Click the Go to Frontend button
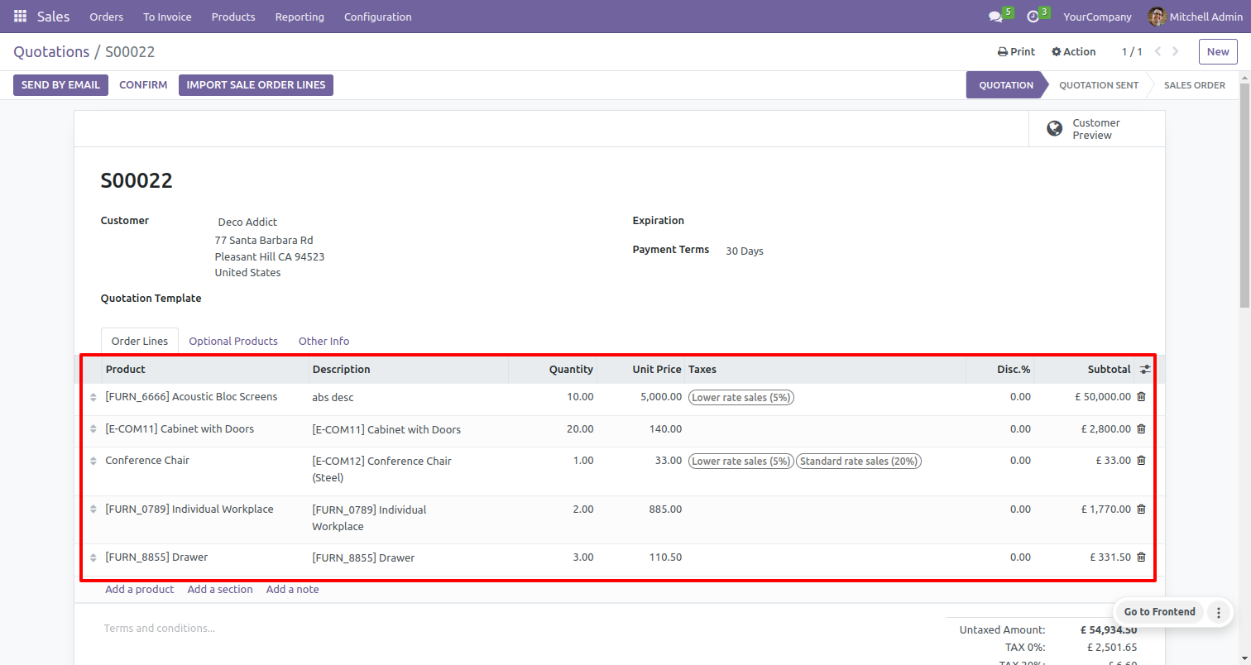 (x=1159, y=612)
